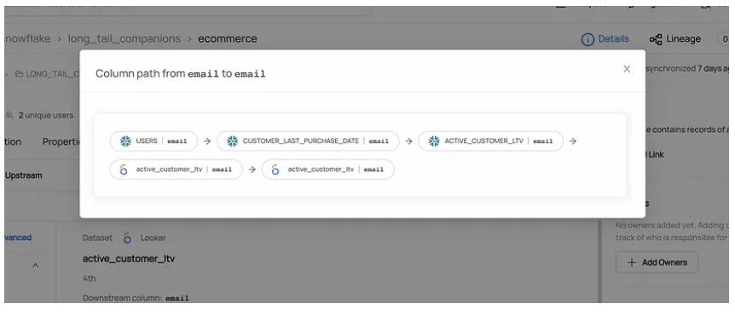Screen dimensions: 735x315
Task: Close the column path dialog
Action: [x=627, y=69]
